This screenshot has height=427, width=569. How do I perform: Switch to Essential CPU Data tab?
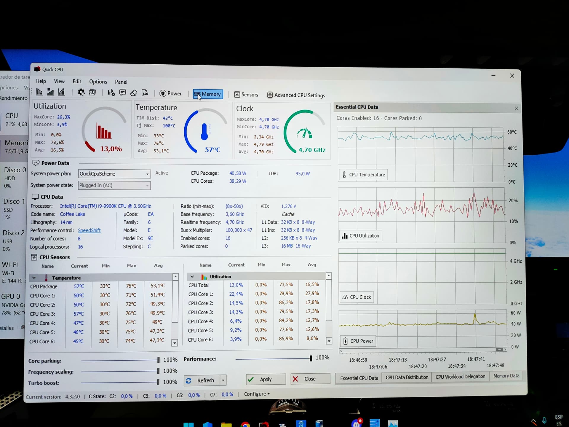(359, 378)
